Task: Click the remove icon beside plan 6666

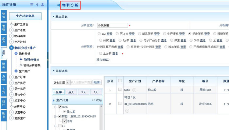Action: (134, 90)
